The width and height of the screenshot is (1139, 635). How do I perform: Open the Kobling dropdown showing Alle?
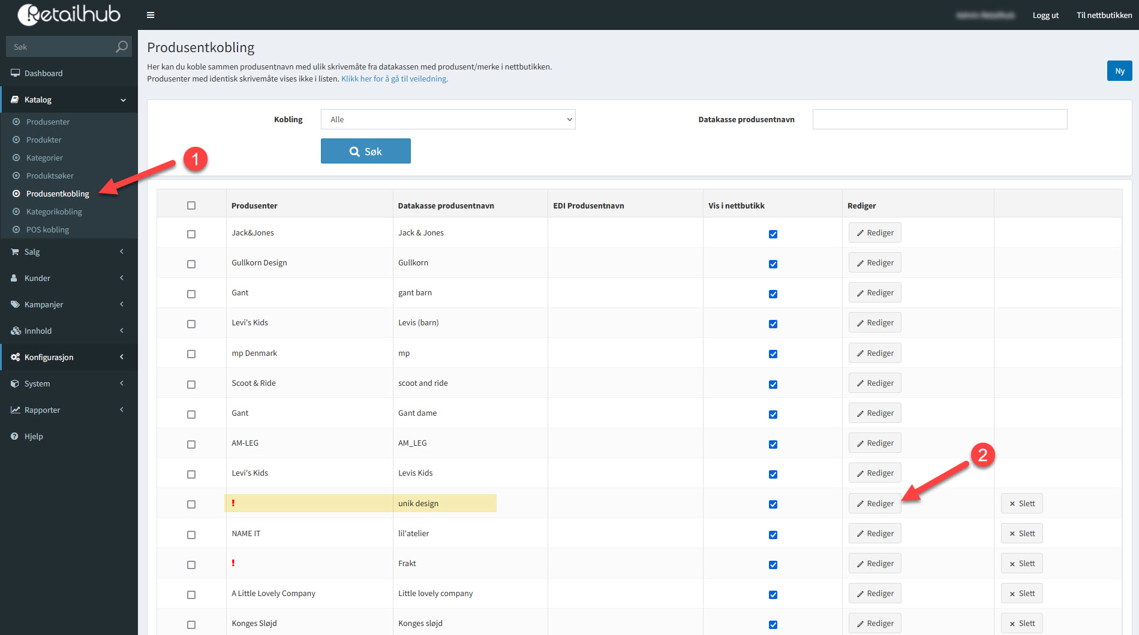pos(448,119)
